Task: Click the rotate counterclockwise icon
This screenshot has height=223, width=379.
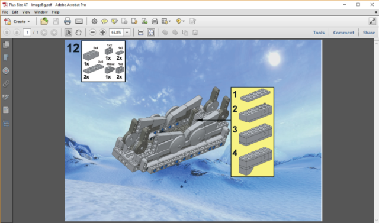Action: click(x=165, y=33)
